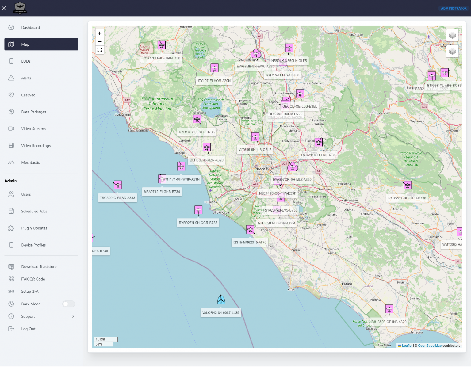The image size is (471, 367).
Task: Select the VALOR42-84-0087-LJ35 aircraft marker
Action: [220, 300]
